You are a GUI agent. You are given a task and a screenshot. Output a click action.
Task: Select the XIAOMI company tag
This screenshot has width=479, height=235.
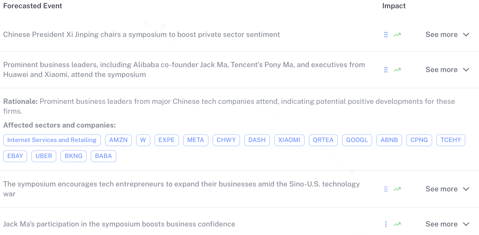(289, 140)
